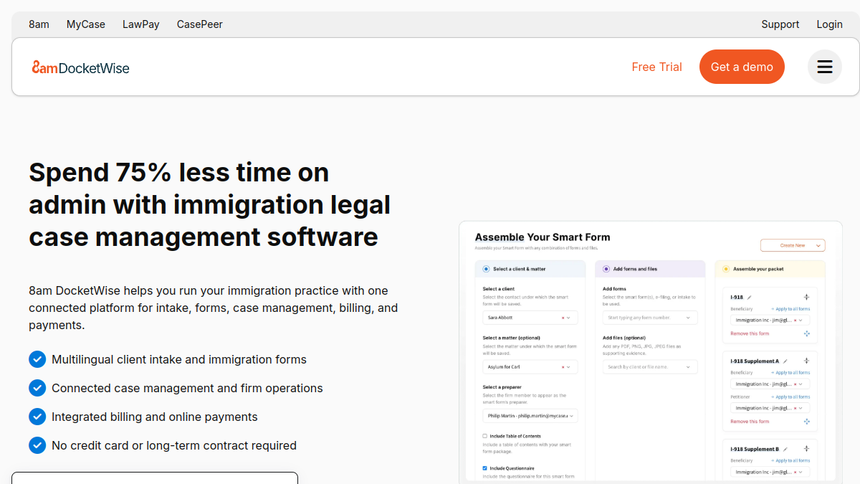Open the Sara Abbott client dropdown

530,318
